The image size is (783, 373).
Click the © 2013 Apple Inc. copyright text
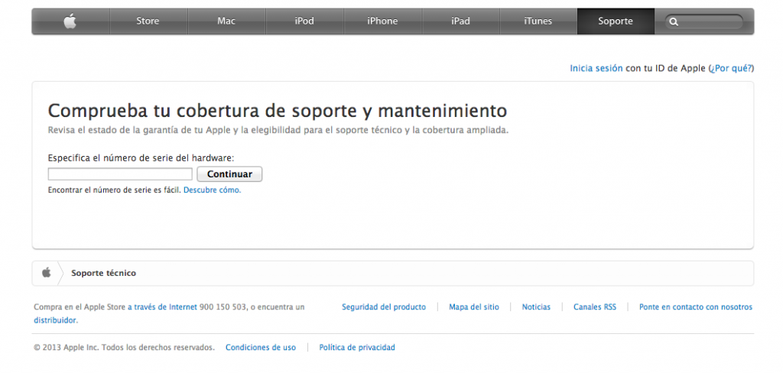tap(125, 347)
